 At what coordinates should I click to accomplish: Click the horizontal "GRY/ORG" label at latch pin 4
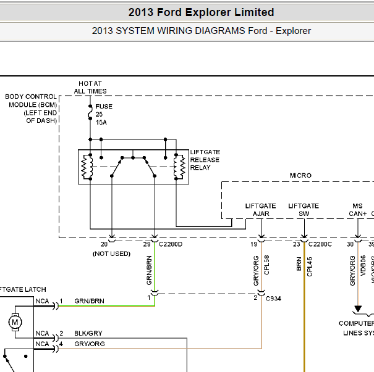90,344
